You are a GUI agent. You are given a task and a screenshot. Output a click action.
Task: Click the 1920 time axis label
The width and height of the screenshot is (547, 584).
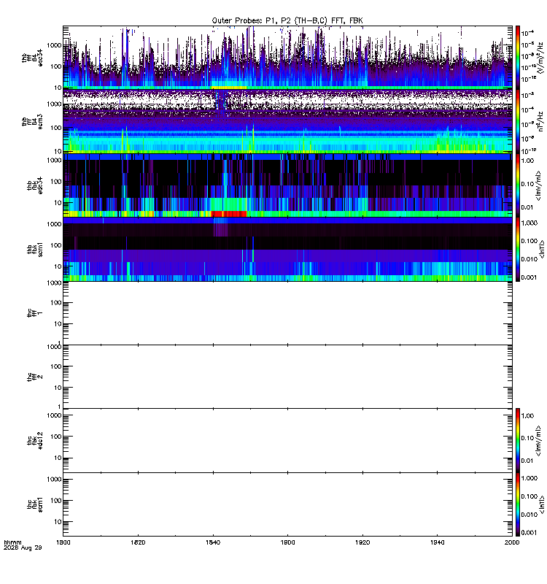pos(362,542)
